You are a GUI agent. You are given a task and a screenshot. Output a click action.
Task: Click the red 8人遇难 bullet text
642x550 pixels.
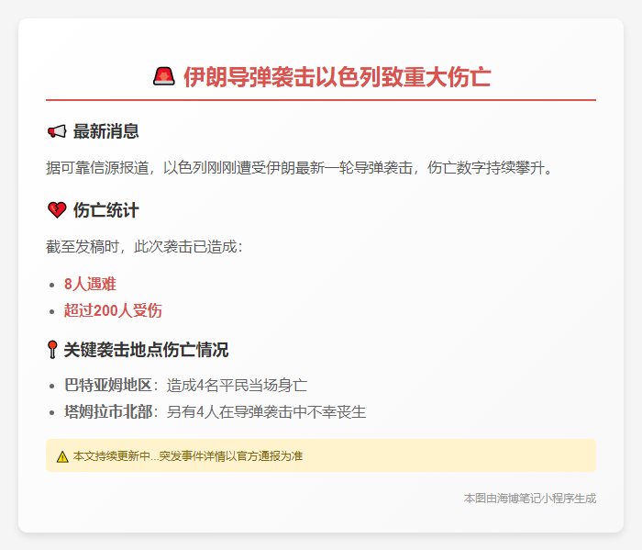90,284
